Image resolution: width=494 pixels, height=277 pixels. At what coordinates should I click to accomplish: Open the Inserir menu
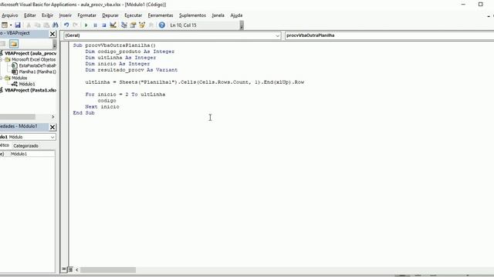point(65,15)
